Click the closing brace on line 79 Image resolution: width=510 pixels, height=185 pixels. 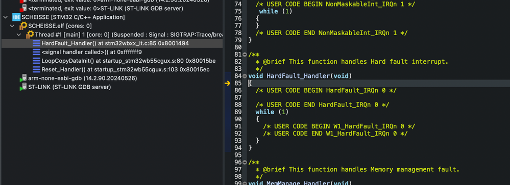tap(250, 40)
